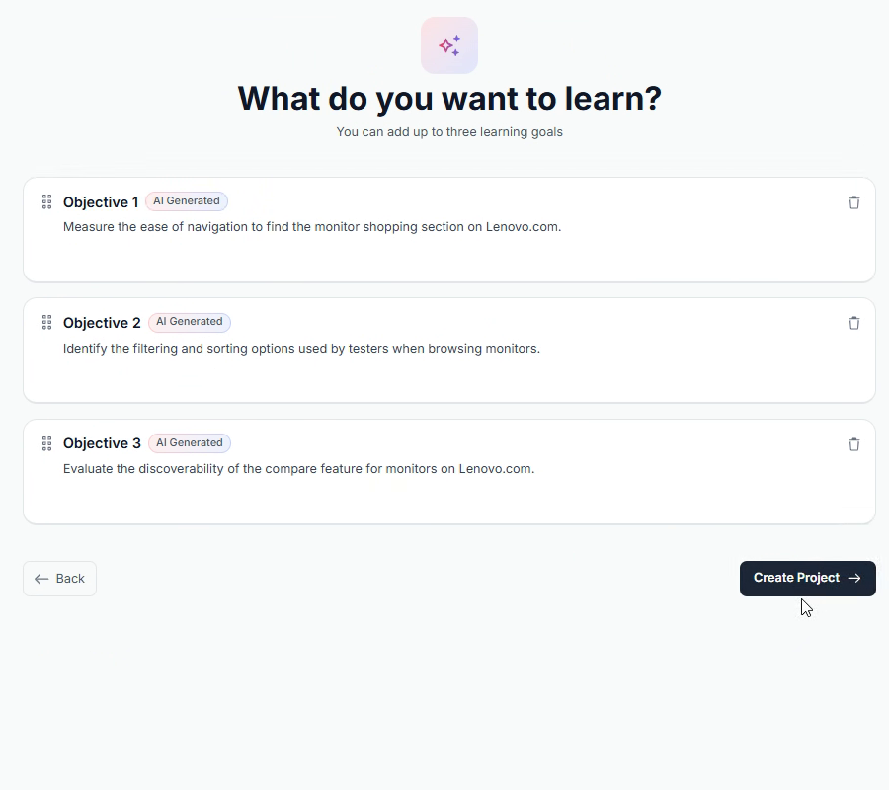
Task: Click the 'Objective 3' heading
Action: [x=102, y=443]
